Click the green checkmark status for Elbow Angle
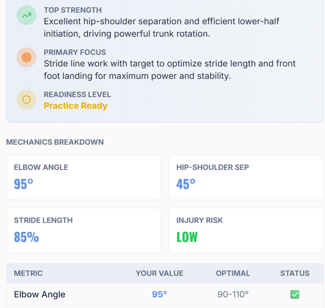This screenshot has width=325, height=308. tap(295, 294)
